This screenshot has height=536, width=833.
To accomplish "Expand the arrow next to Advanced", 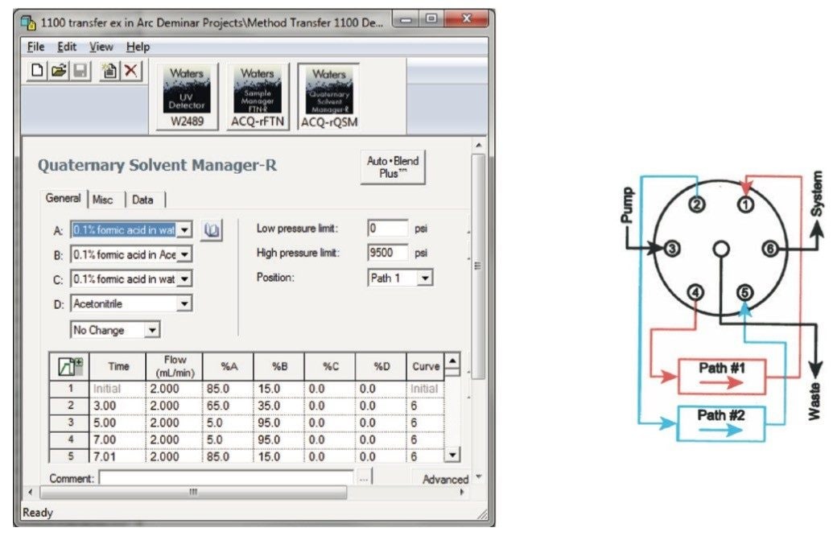I will pyautogui.click(x=479, y=476).
